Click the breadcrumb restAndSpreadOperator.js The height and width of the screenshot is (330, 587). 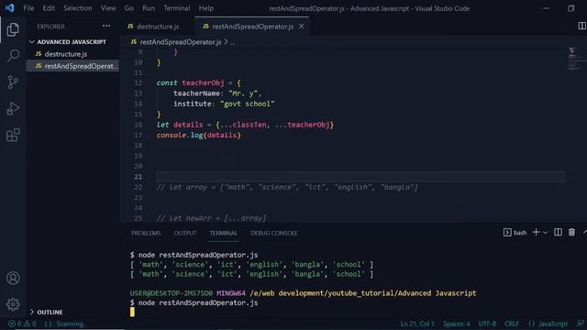(x=180, y=42)
